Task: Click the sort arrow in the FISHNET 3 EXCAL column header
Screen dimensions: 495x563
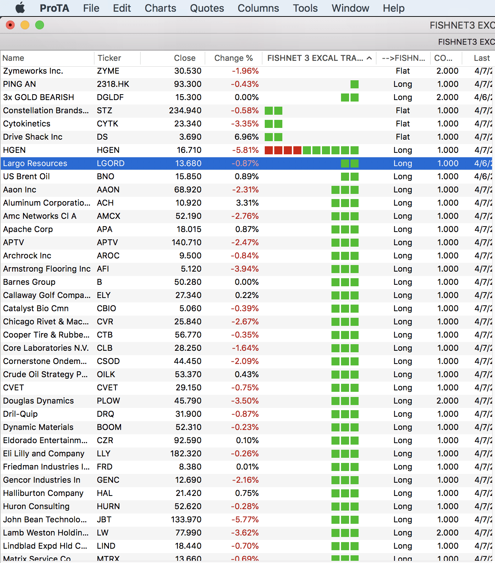Action: click(369, 58)
